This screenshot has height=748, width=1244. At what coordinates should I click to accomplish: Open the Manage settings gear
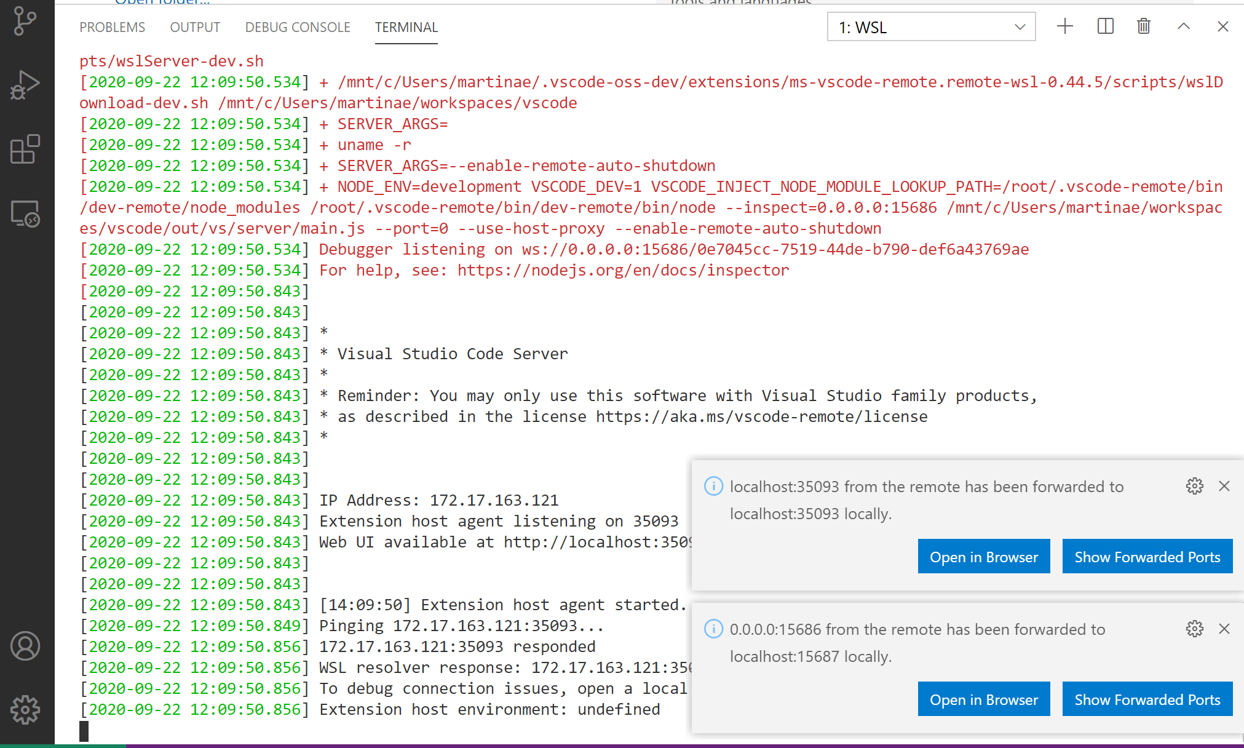[x=25, y=709]
